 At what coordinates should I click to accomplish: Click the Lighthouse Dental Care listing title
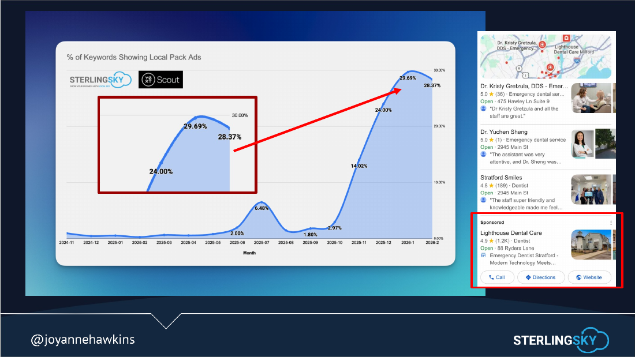(511, 233)
